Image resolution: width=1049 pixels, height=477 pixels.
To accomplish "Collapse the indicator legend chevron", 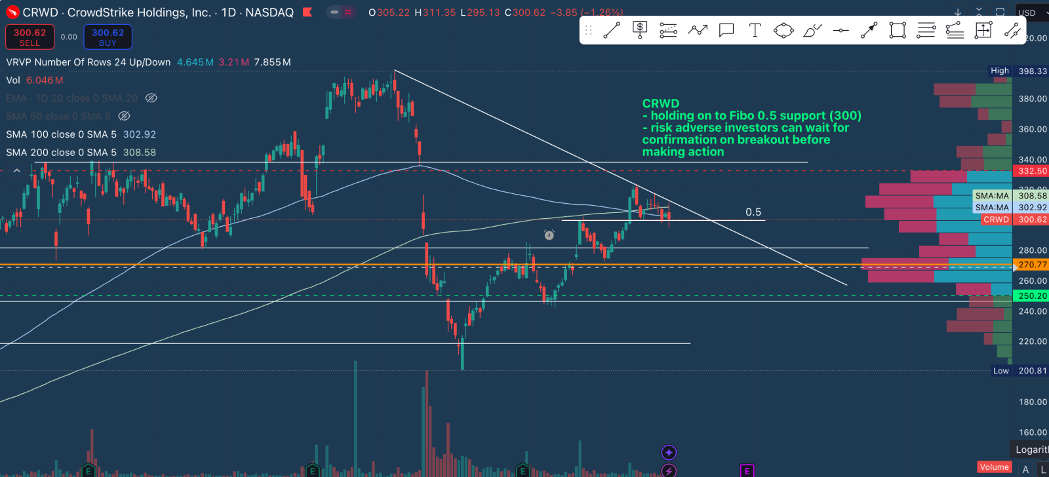I will (17, 170).
